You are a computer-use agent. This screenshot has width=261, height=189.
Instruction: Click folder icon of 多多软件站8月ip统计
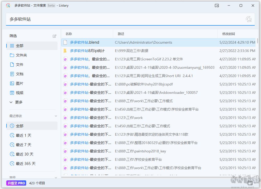[65, 51]
